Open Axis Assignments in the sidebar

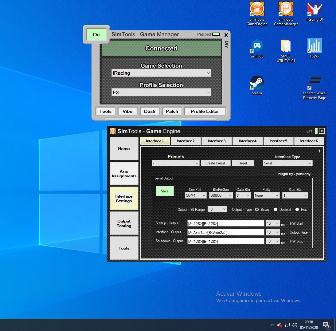[x=124, y=174]
